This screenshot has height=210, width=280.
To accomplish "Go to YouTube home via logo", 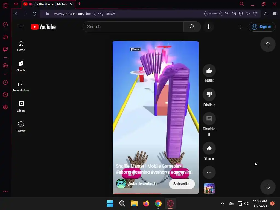I will click(43, 27).
